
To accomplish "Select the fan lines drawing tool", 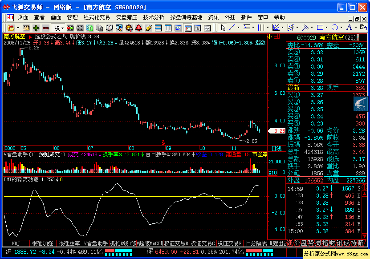I will pos(276,28).
